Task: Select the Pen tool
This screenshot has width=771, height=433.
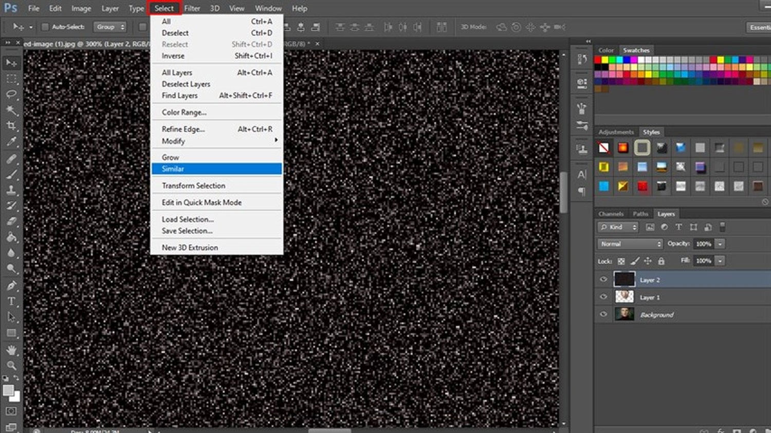Action: click(11, 286)
